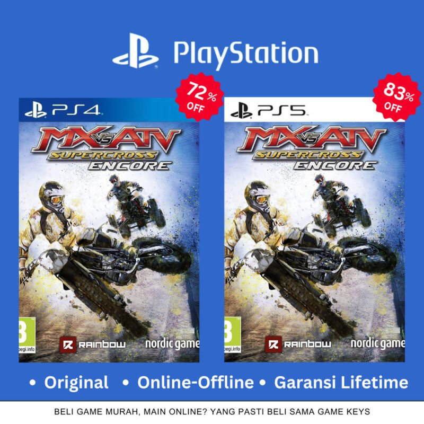The width and height of the screenshot is (424, 424).
Task: Click the Online-Offline bullet text
Action: pyautogui.click(x=196, y=382)
